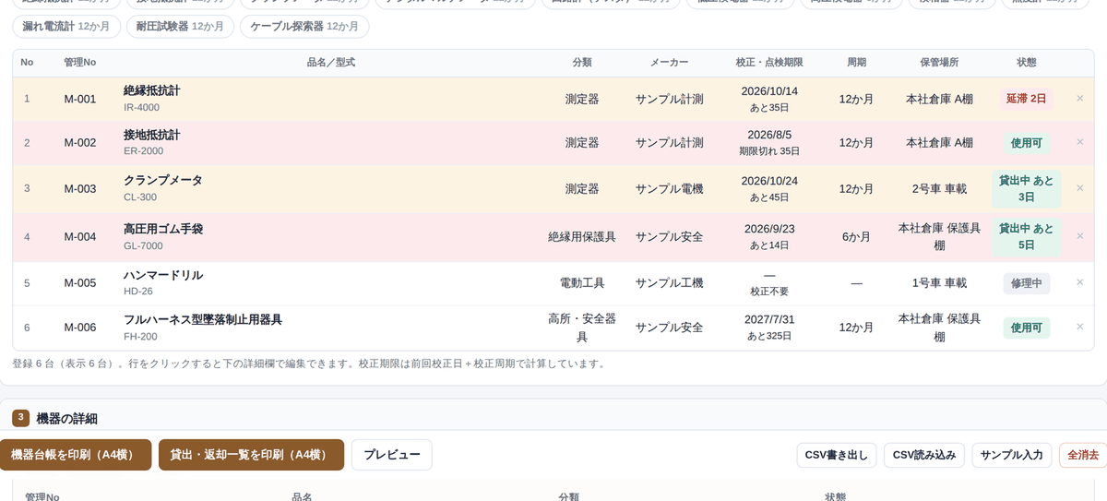The width and height of the screenshot is (1107, 501).
Task: Import data via CSV読み込み
Action: pyautogui.click(x=924, y=455)
